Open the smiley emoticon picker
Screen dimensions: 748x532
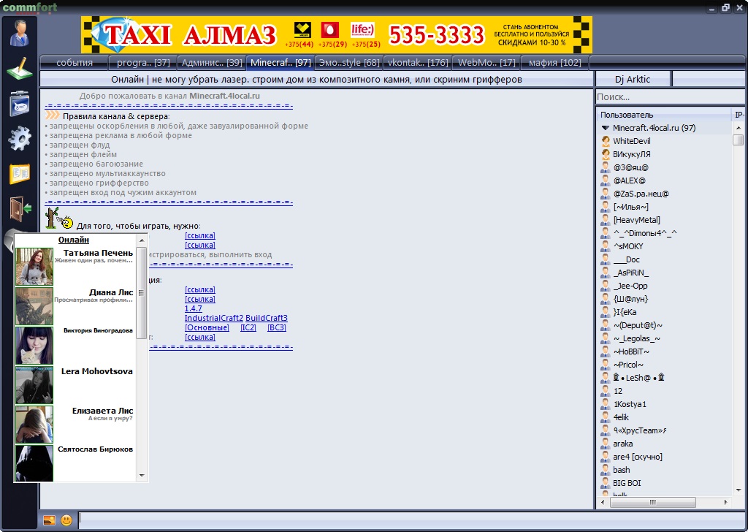click(x=66, y=520)
